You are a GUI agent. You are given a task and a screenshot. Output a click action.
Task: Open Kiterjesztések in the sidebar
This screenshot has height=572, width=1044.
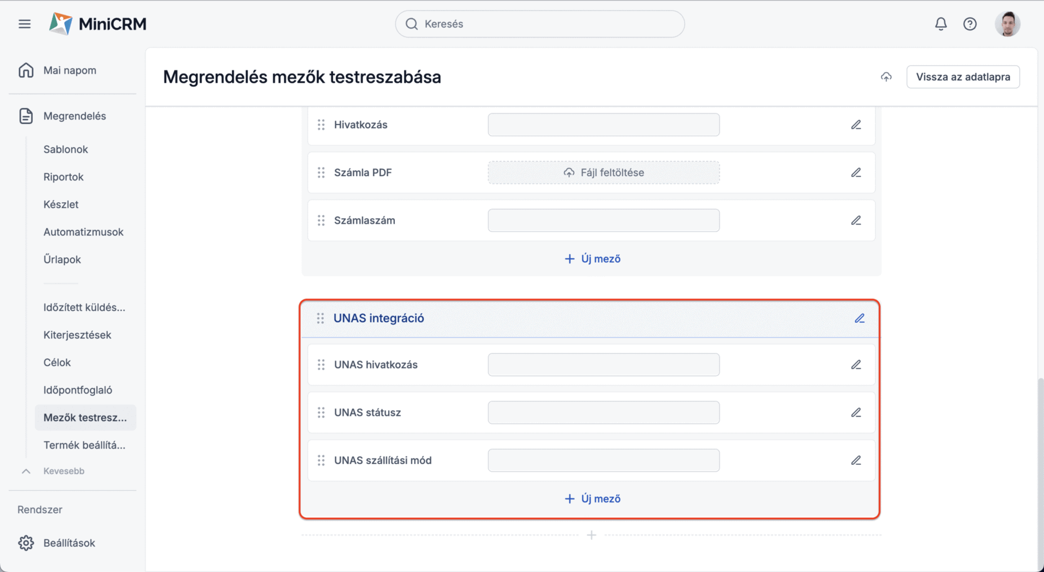point(77,335)
